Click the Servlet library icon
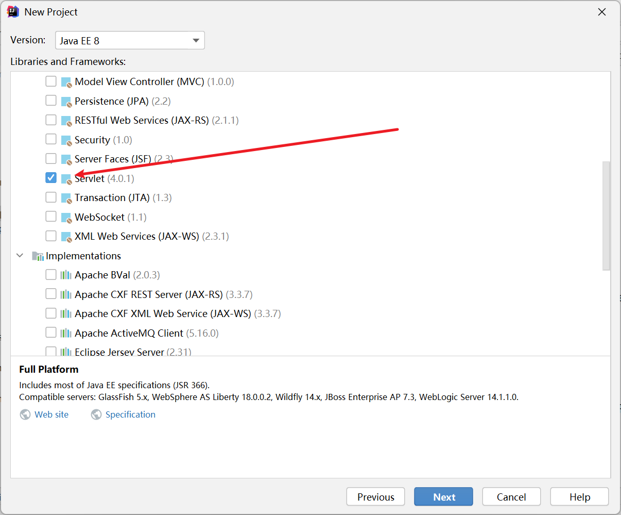 coord(66,179)
